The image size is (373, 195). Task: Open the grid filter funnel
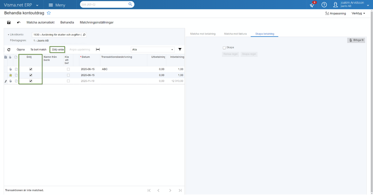tap(180, 50)
